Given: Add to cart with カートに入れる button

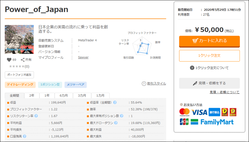Looking at the screenshot, I should click(x=209, y=41).
